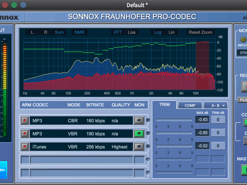
Task: Monitor the MP3 CBR 160 kbps codec
Action: tap(139, 121)
